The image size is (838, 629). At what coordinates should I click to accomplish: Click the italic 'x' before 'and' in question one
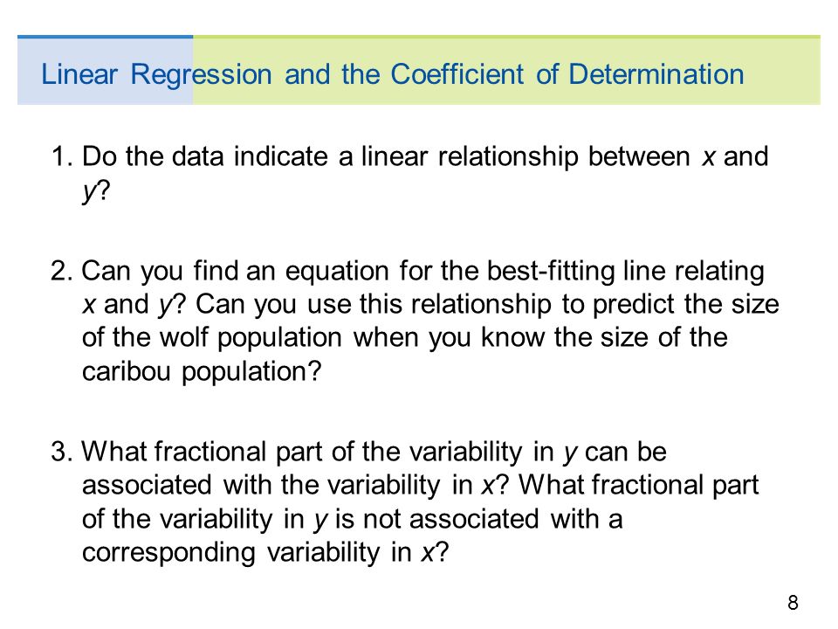tap(708, 158)
